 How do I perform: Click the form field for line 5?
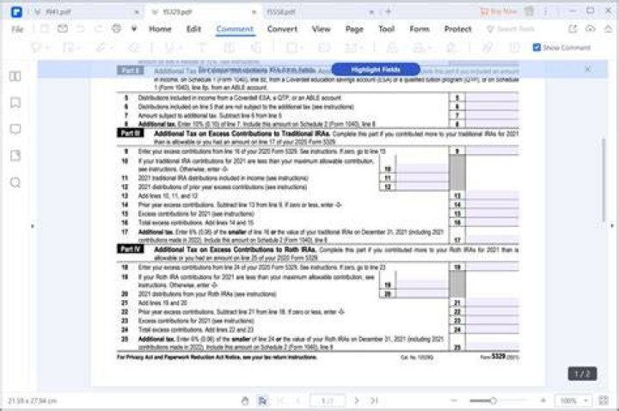(493, 97)
